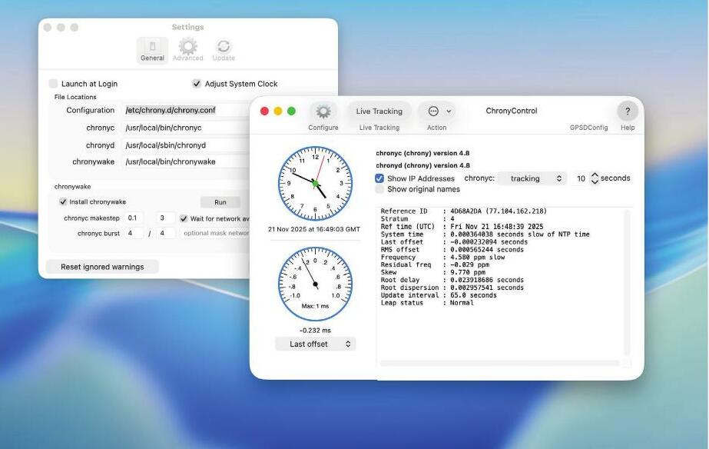Minimize ChronyControl with the yellow button
The image size is (709, 449).
278,111
